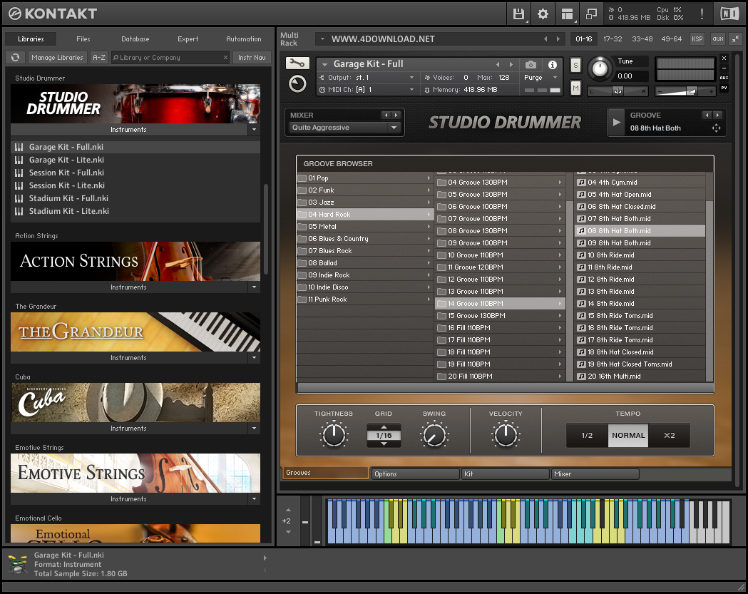Shift keyboard octave up arrow
The width and height of the screenshot is (748, 594).
[x=288, y=510]
